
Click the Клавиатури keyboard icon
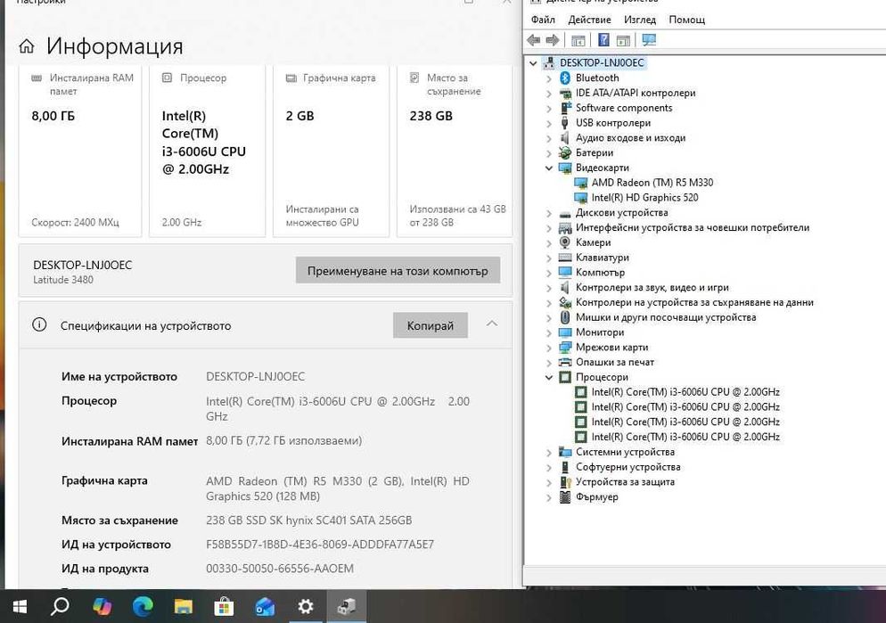coord(565,258)
